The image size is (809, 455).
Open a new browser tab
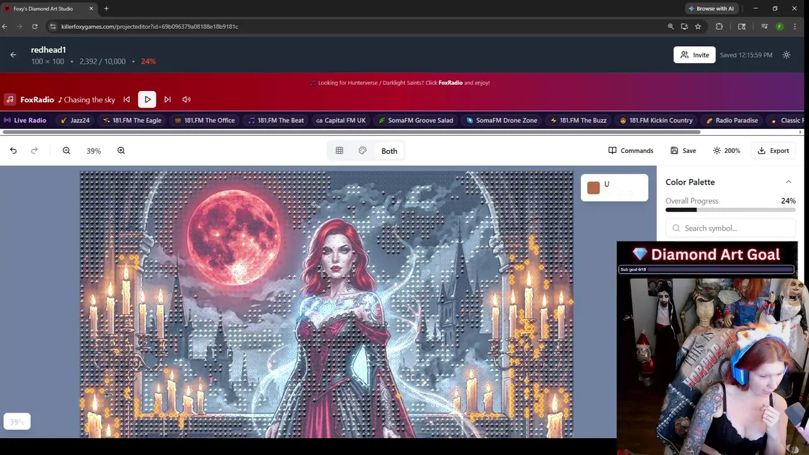click(106, 8)
